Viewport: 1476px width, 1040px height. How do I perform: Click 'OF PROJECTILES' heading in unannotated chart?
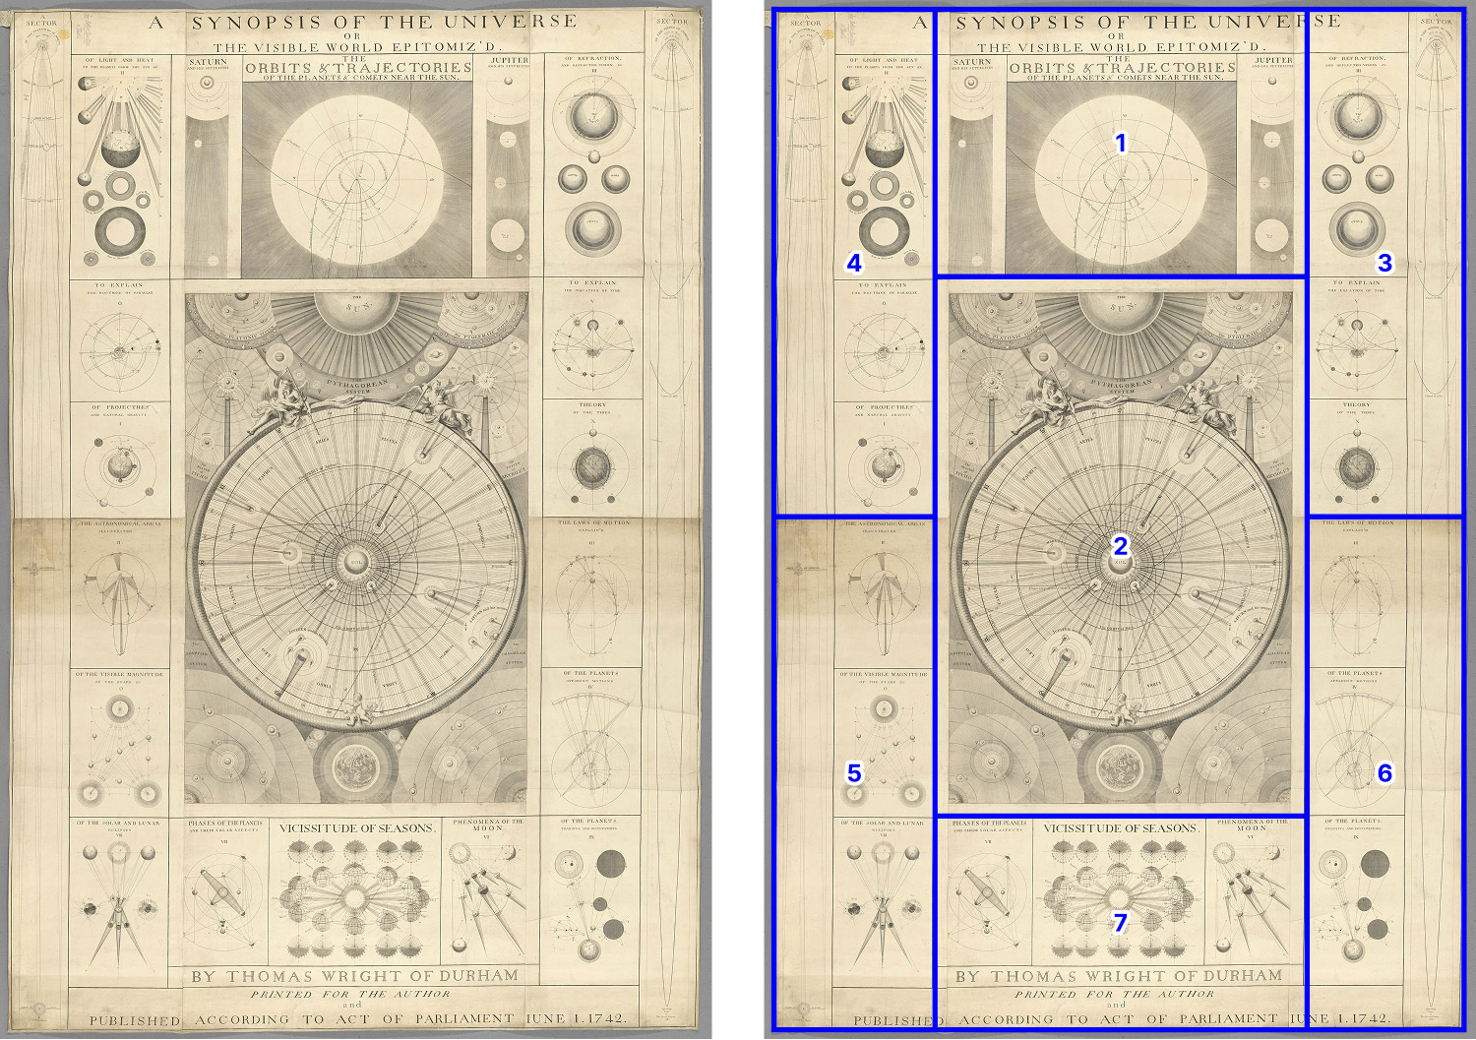[x=120, y=406]
